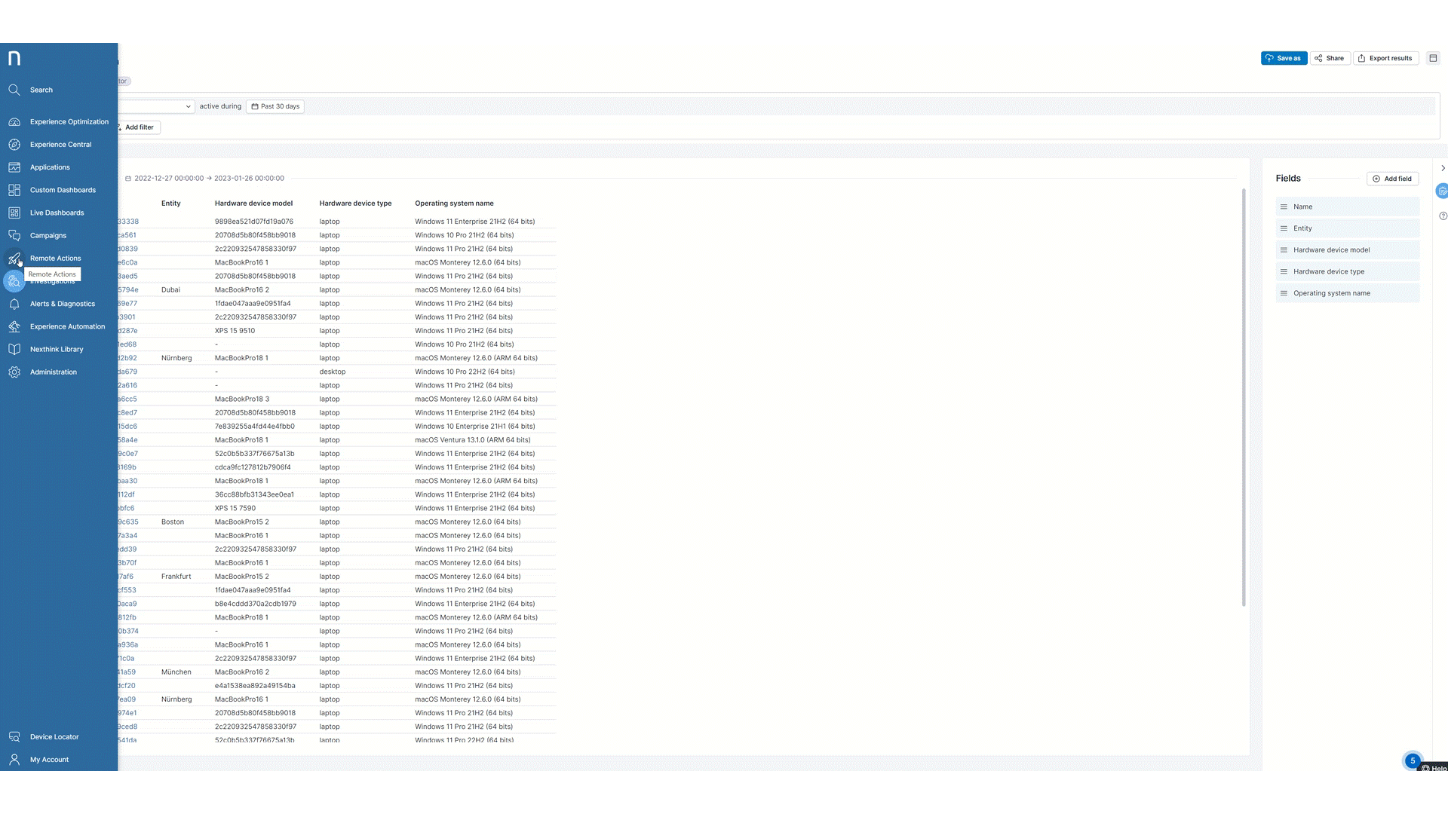Click the results table vertical scrollbar
This screenshot has width=1448, height=814.
coord(1244,397)
